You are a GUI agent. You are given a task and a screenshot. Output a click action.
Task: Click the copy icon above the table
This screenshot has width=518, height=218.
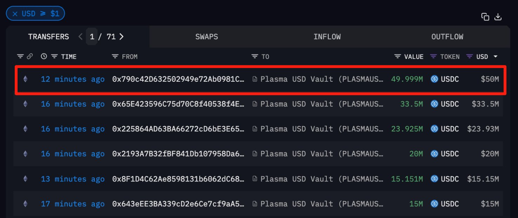(485, 16)
